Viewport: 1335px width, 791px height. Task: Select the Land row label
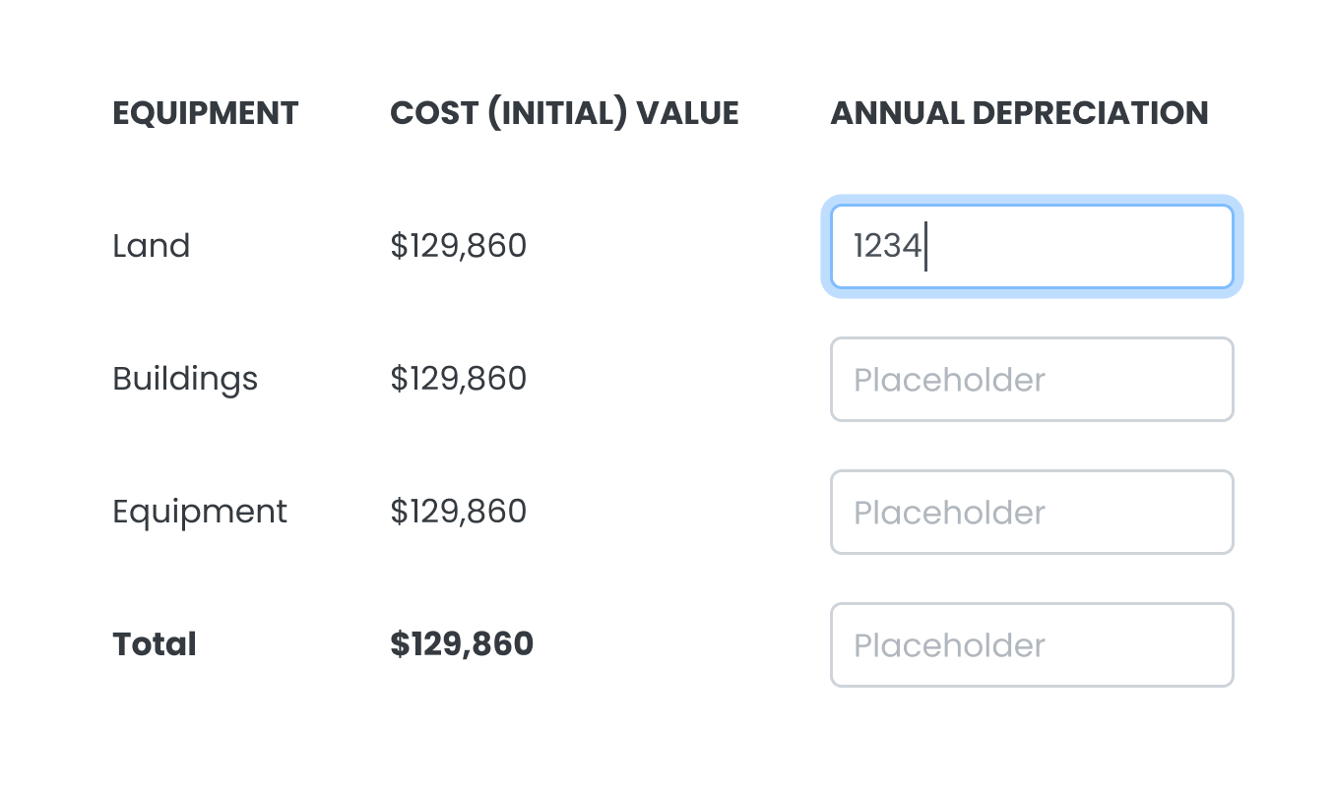click(x=152, y=246)
